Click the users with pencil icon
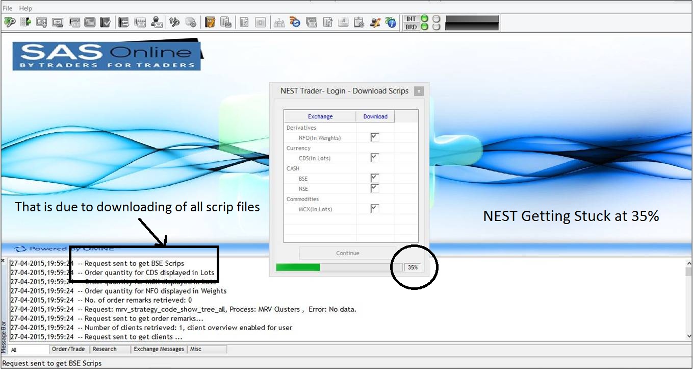Viewport: 693px width, 369px height. [x=375, y=22]
